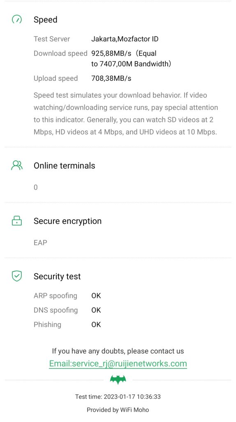Select the Security test heading
The image size is (236, 422).
(57, 277)
